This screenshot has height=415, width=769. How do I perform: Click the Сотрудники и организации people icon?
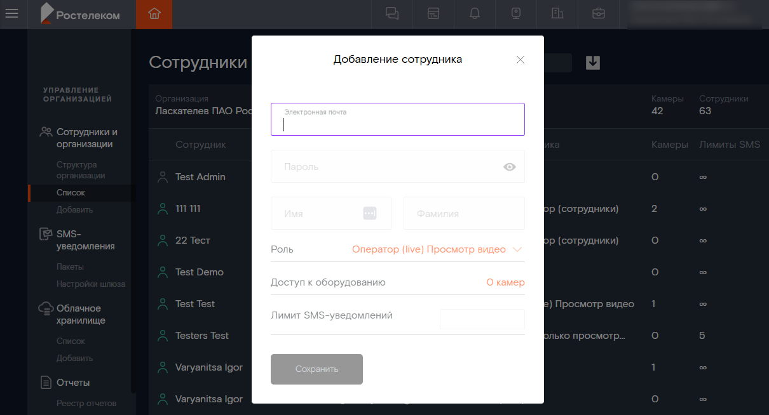46,132
